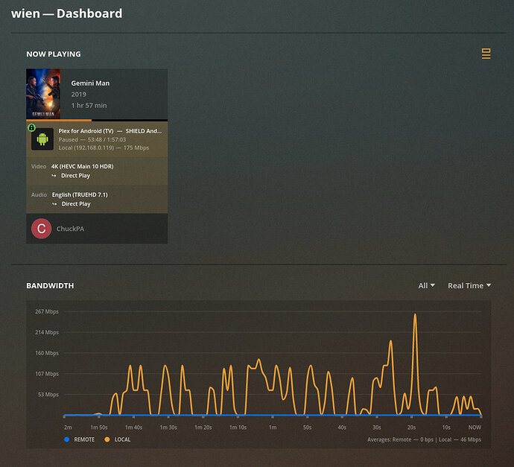The width and height of the screenshot is (514, 467).
Task: Click the ChuckPA username
Action: pos(70,229)
